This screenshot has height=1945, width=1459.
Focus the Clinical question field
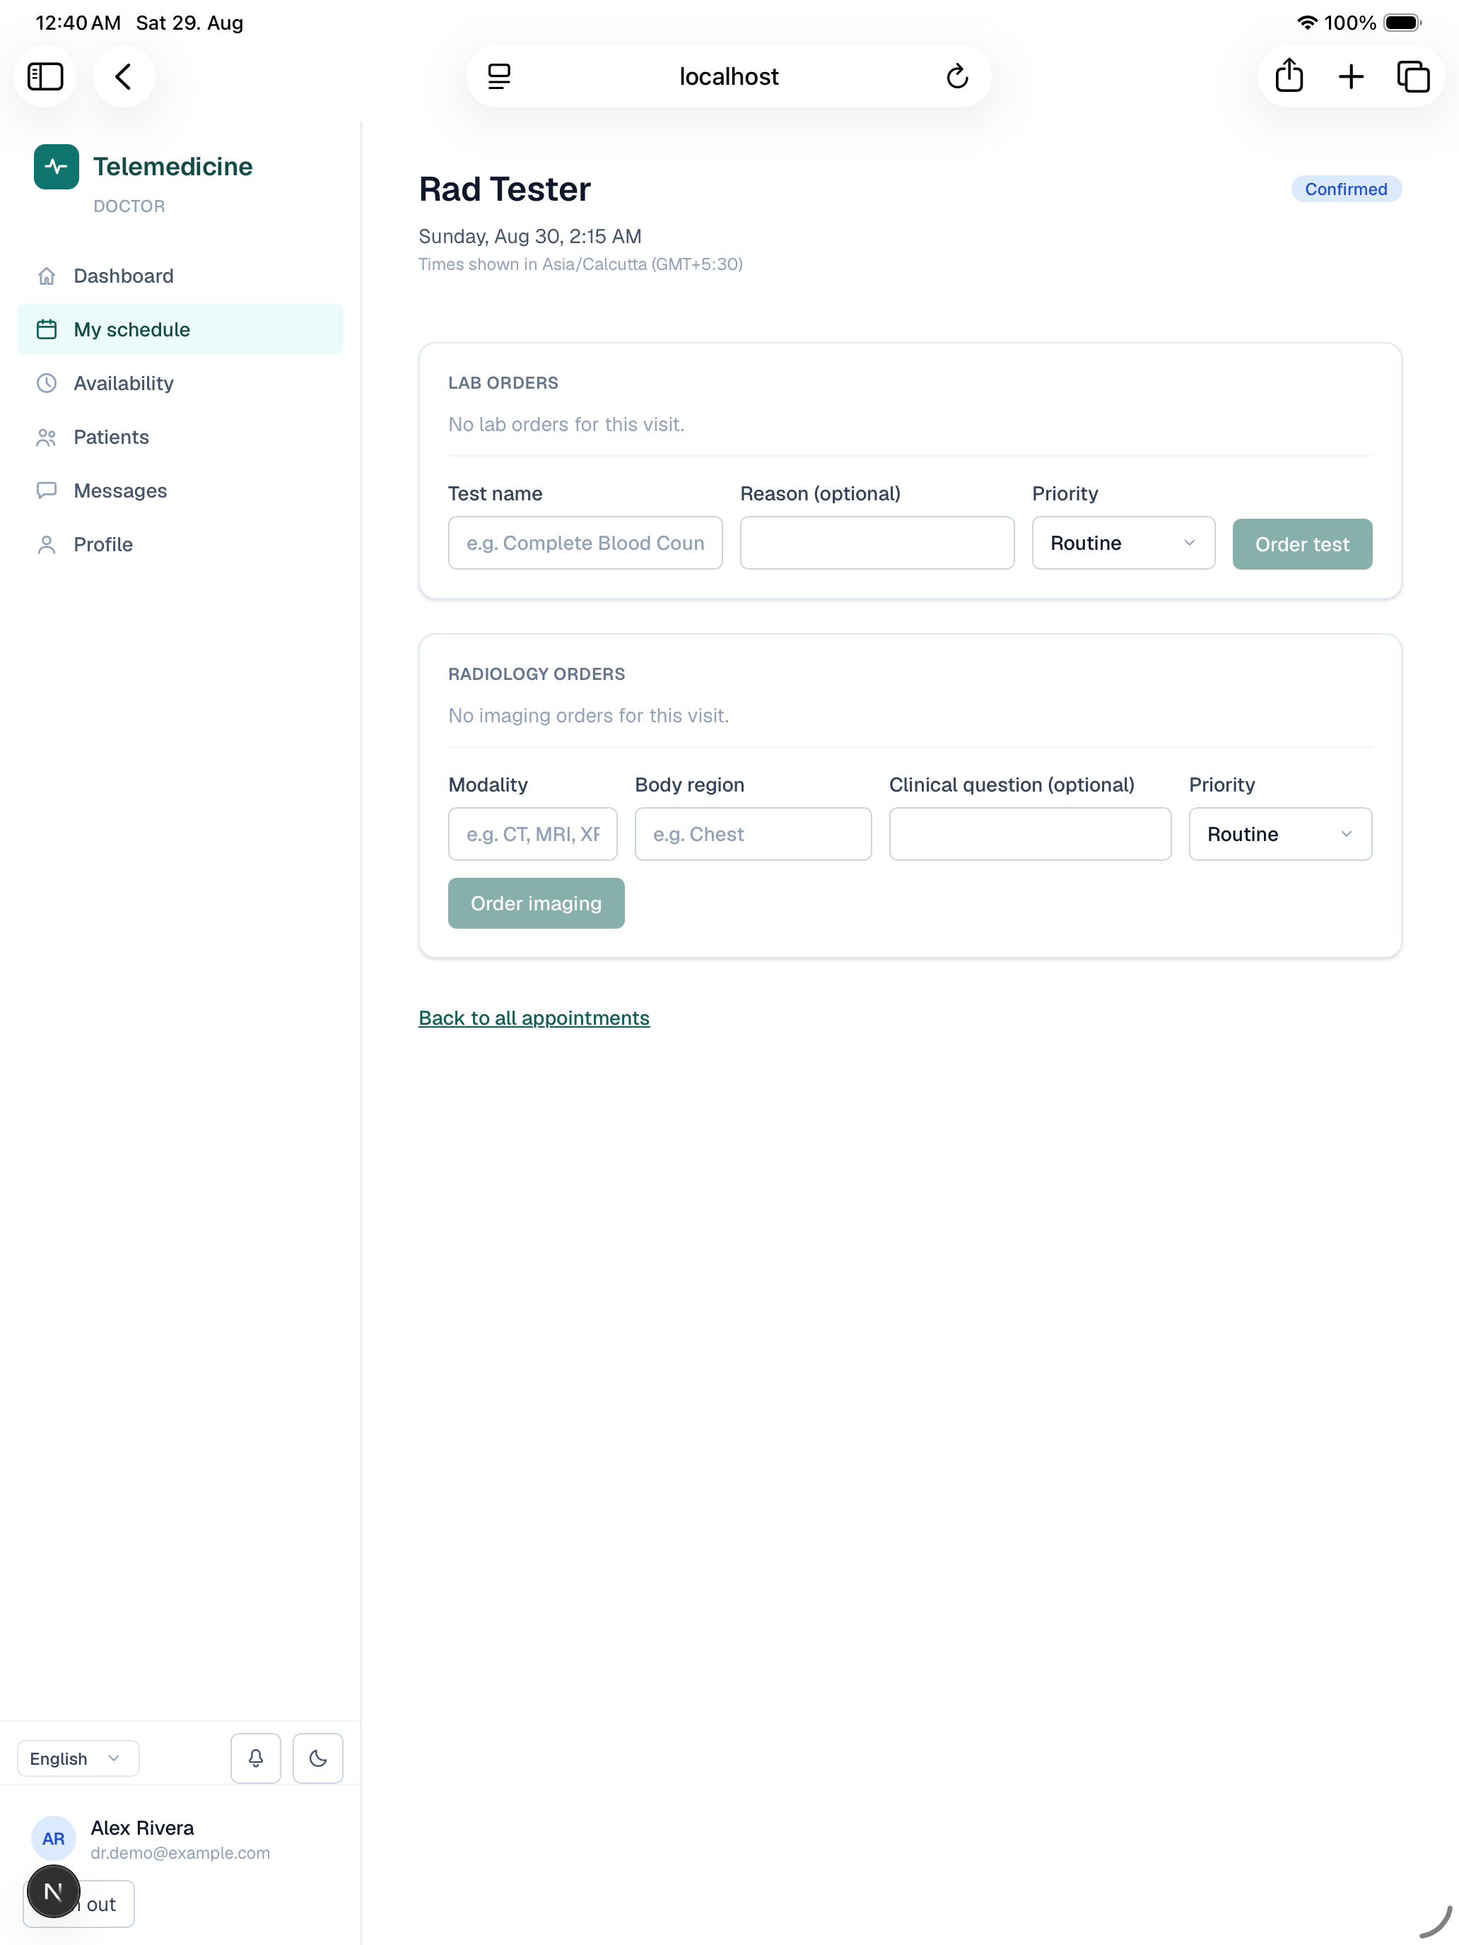tap(1030, 833)
